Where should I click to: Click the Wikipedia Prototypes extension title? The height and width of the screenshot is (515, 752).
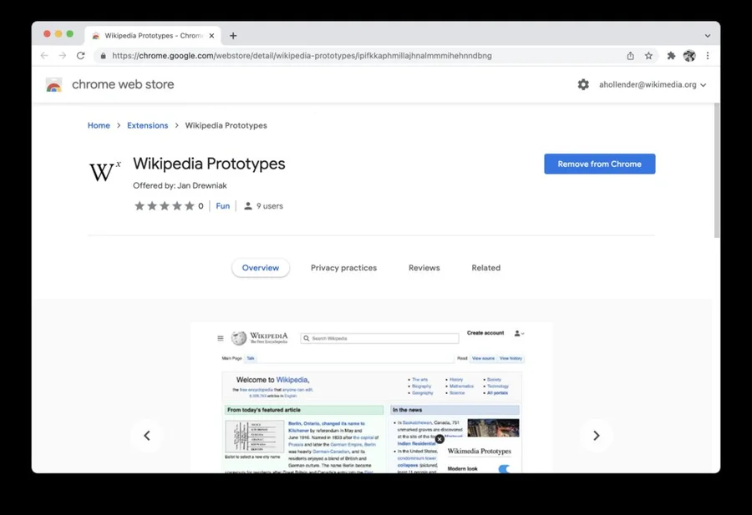(x=209, y=164)
